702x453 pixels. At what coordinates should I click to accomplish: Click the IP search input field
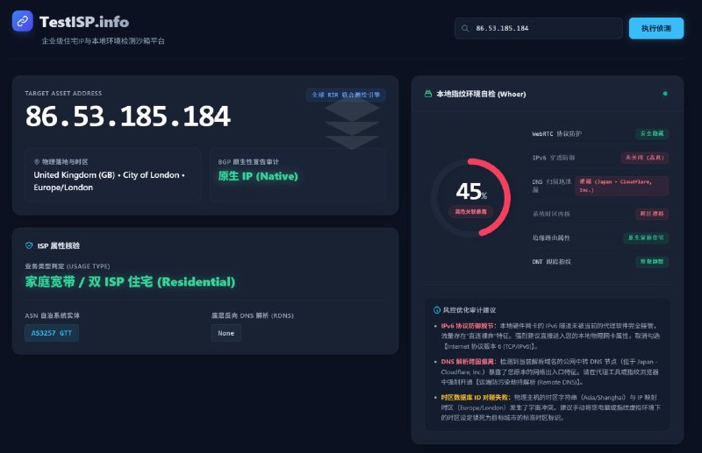[x=539, y=28]
